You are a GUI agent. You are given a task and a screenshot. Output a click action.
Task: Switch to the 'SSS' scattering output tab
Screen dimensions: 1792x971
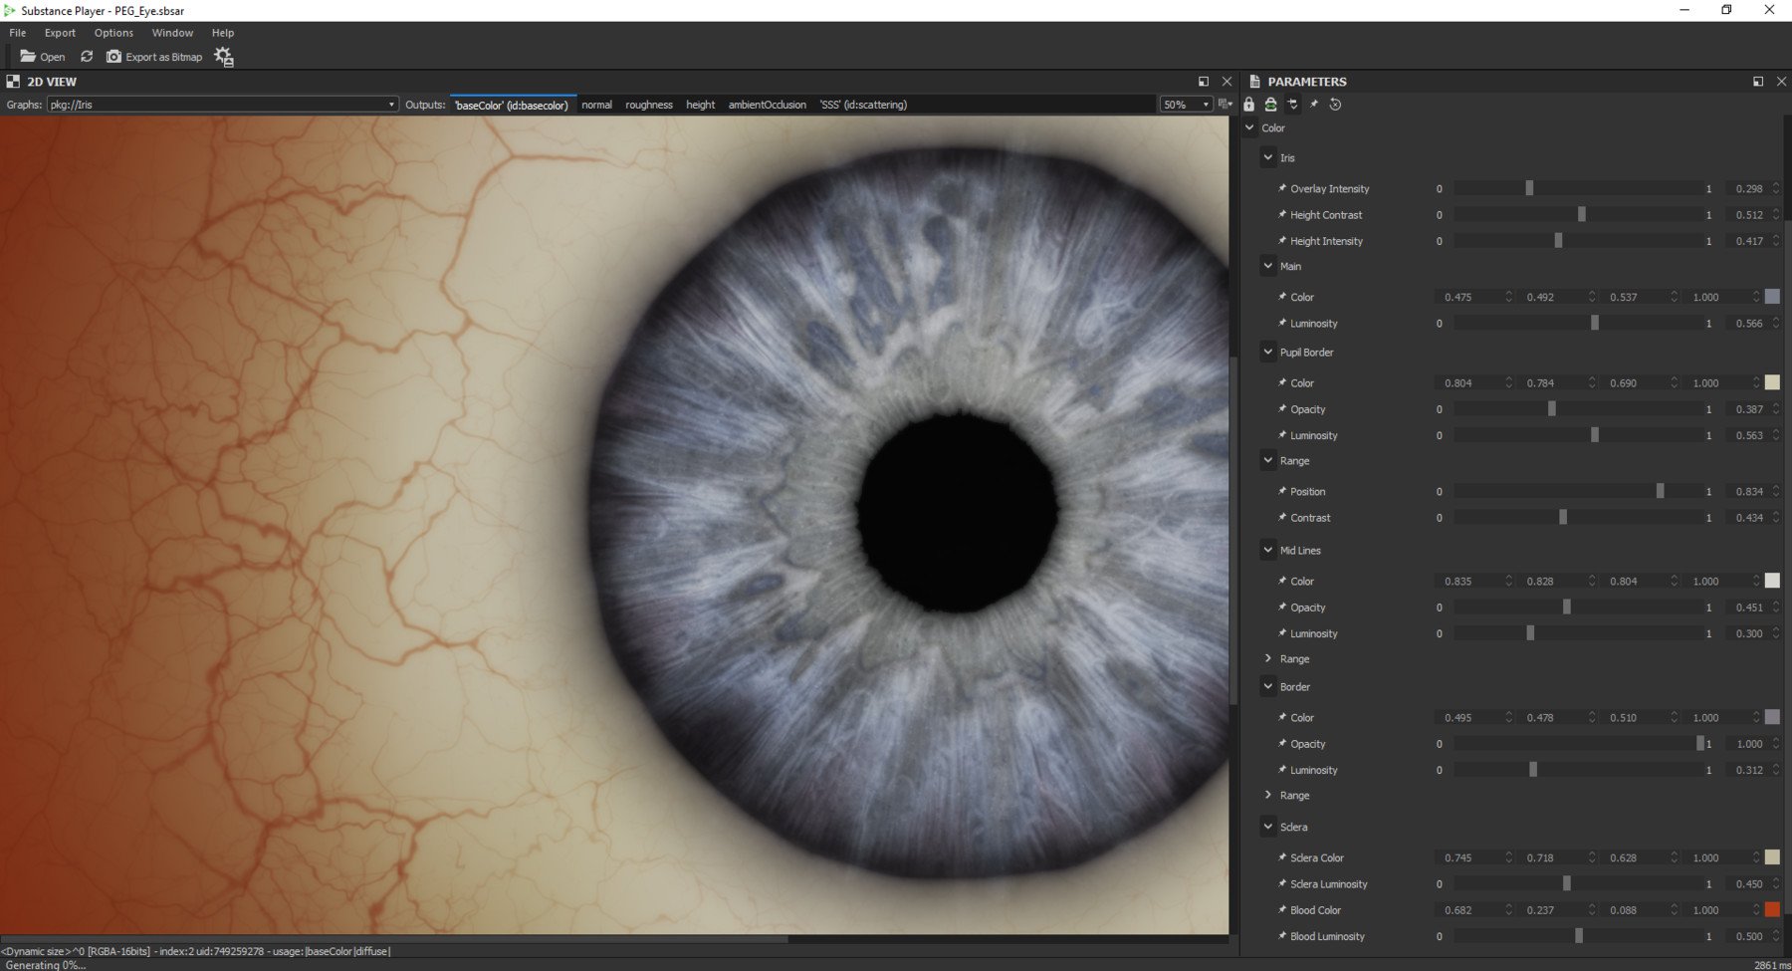point(863,105)
